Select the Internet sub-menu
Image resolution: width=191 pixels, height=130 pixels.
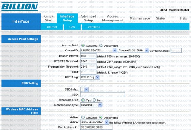52,27
